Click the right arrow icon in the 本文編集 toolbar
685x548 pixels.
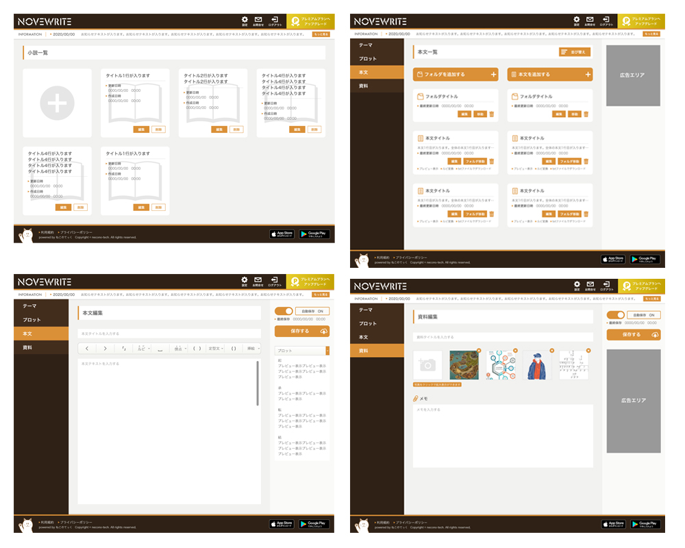pyautogui.click(x=105, y=349)
